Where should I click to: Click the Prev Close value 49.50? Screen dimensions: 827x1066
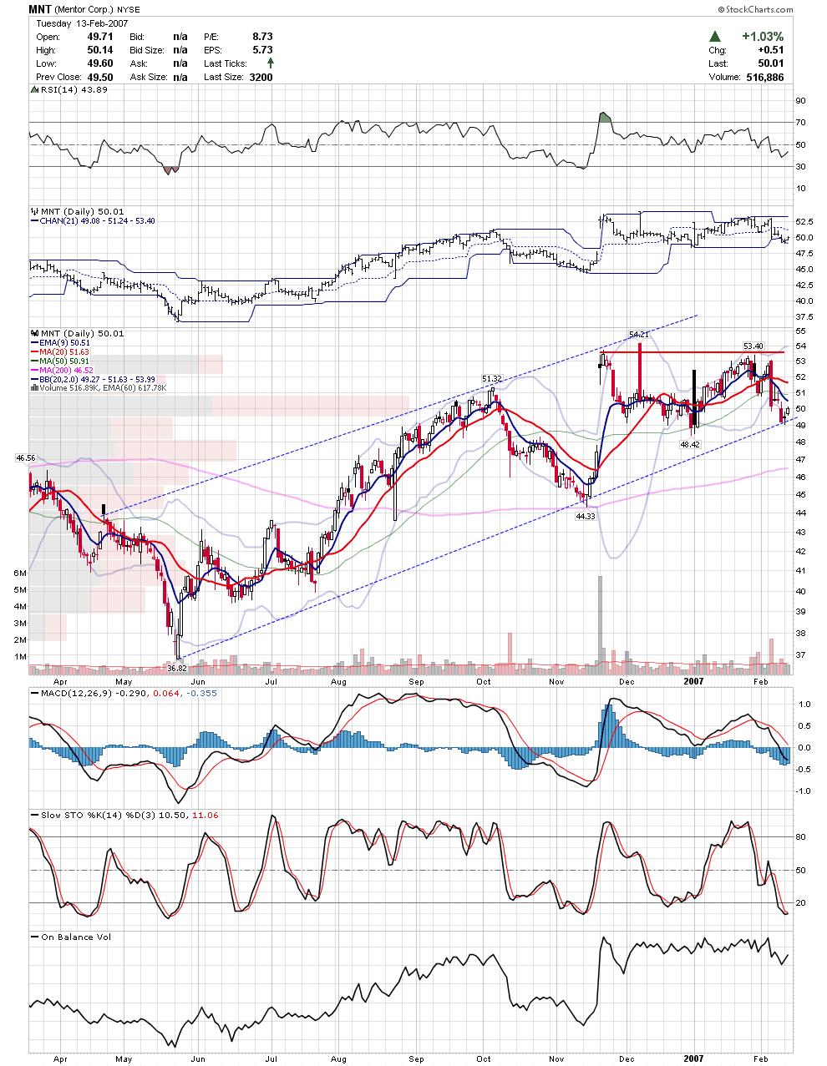click(x=99, y=77)
